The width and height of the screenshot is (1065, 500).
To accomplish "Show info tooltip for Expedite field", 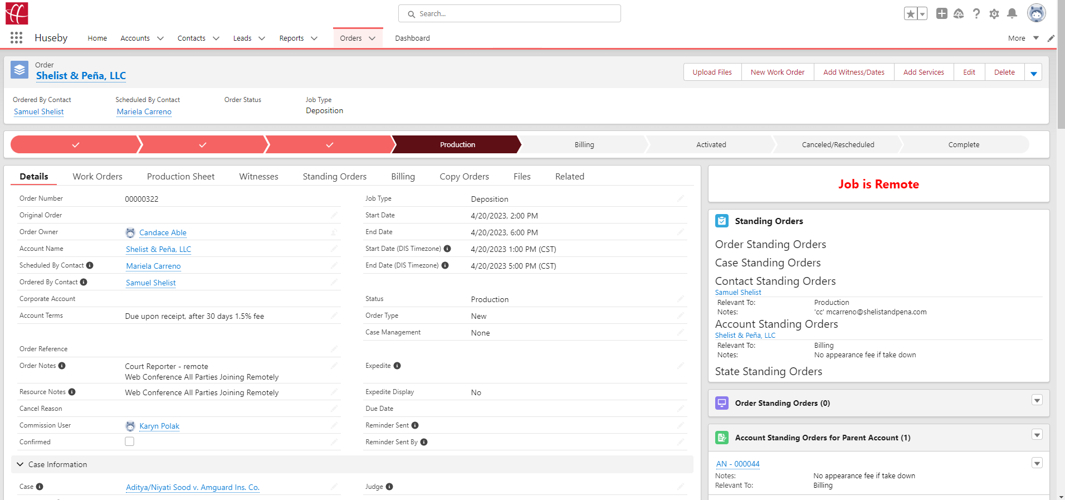I will coord(397,366).
